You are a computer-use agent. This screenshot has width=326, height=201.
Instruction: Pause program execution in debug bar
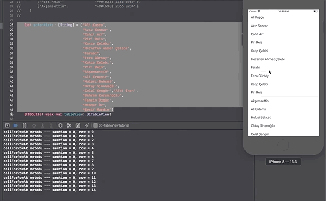pos(25,125)
